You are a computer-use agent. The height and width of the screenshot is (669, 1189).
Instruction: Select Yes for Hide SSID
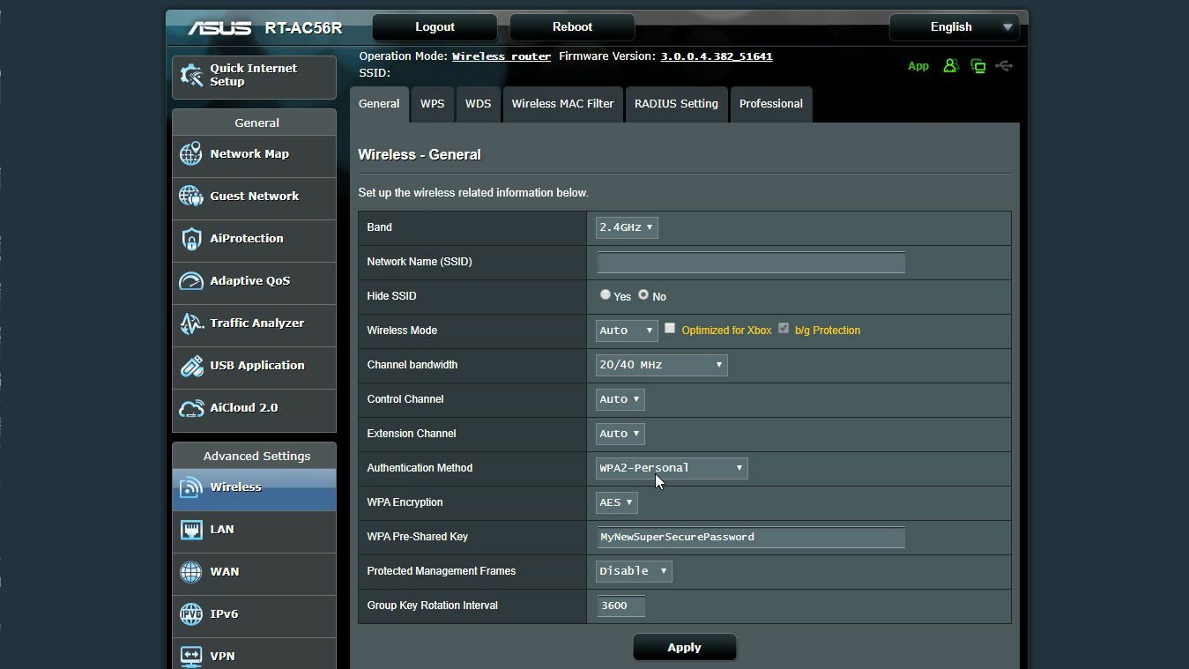(x=606, y=295)
